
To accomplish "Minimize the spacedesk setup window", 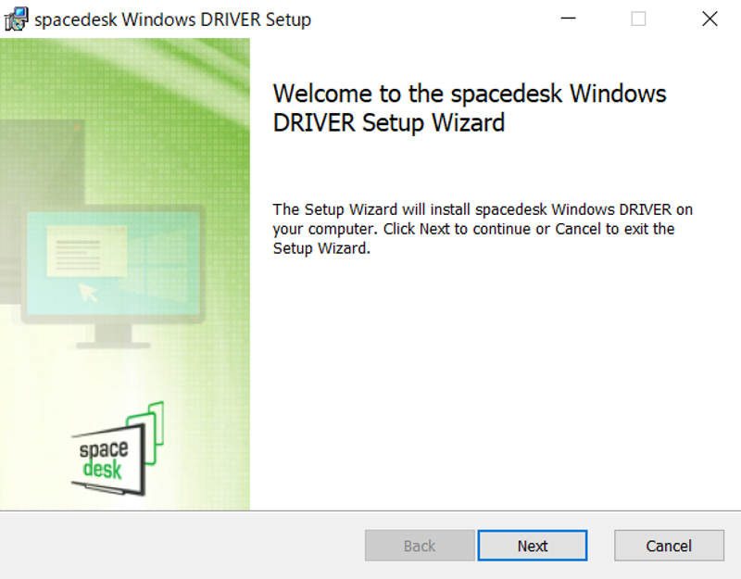I will click(568, 19).
